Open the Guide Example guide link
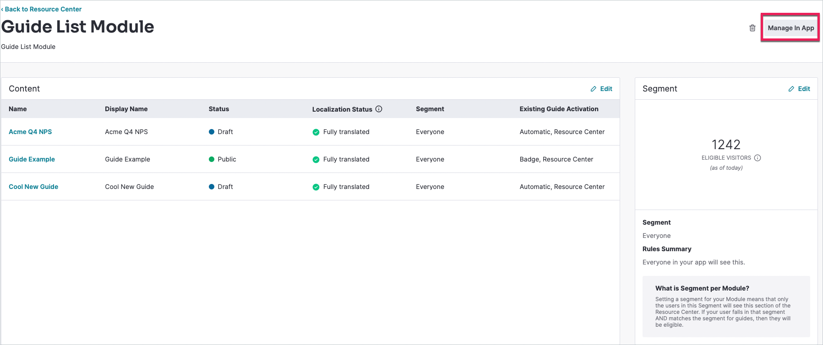This screenshot has height=345, width=823. pos(32,159)
